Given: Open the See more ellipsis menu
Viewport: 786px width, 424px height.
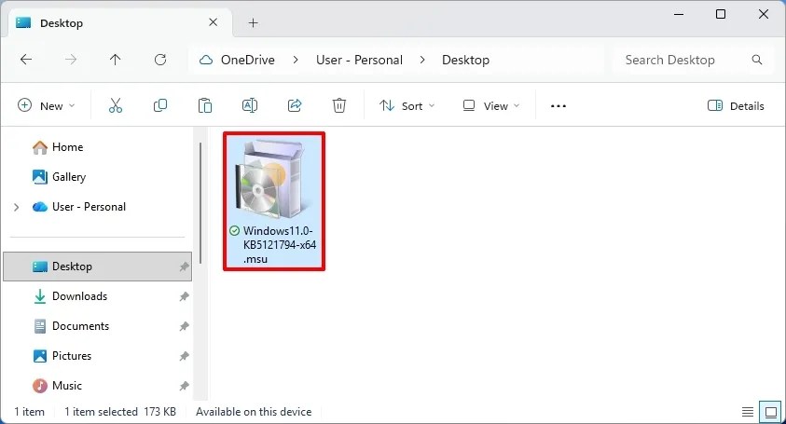Looking at the screenshot, I should [x=558, y=106].
